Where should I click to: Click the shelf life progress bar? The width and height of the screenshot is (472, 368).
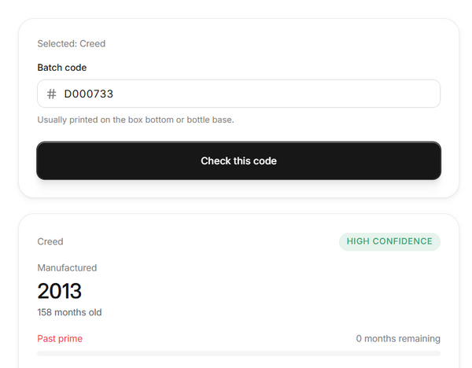pos(238,353)
